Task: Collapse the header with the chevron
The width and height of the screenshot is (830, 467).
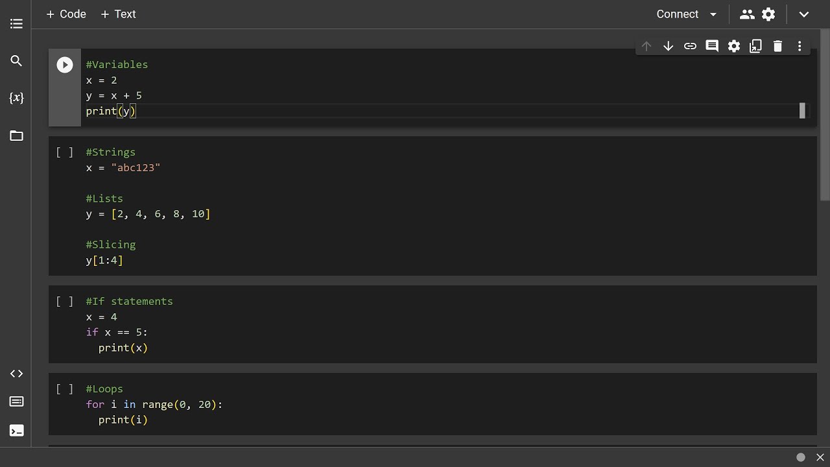Action: [804, 14]
